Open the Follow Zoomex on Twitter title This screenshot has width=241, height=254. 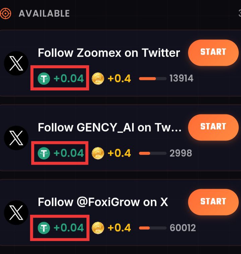pyautogui.click(x=109, y=53)
